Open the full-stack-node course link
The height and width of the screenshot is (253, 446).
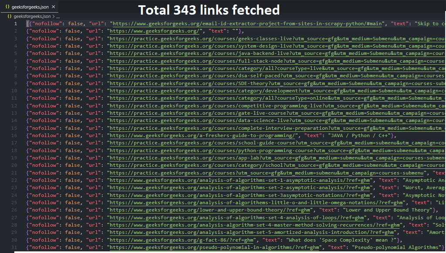277,61
